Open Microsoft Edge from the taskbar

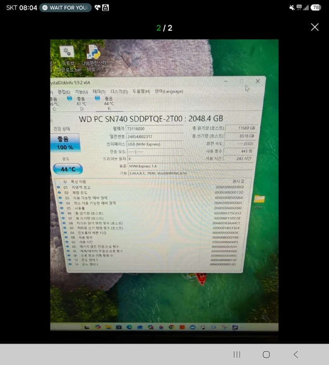[x=129, y=327]
